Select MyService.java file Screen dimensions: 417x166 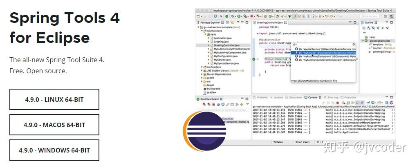pyautogui.click(x=220, y=60)
